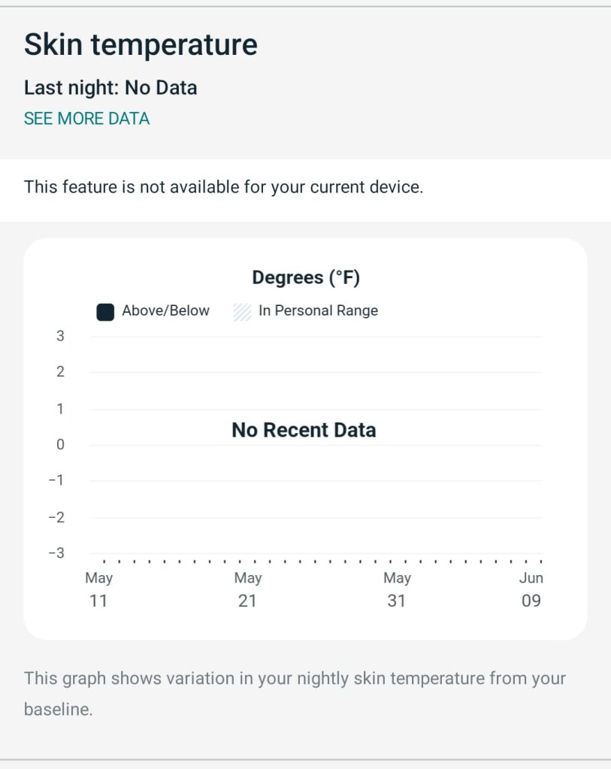The width and height of the screenshot is (611, 769).
Task: Click the Degrees (°F) chart title
Action: (x=306, y=278)
